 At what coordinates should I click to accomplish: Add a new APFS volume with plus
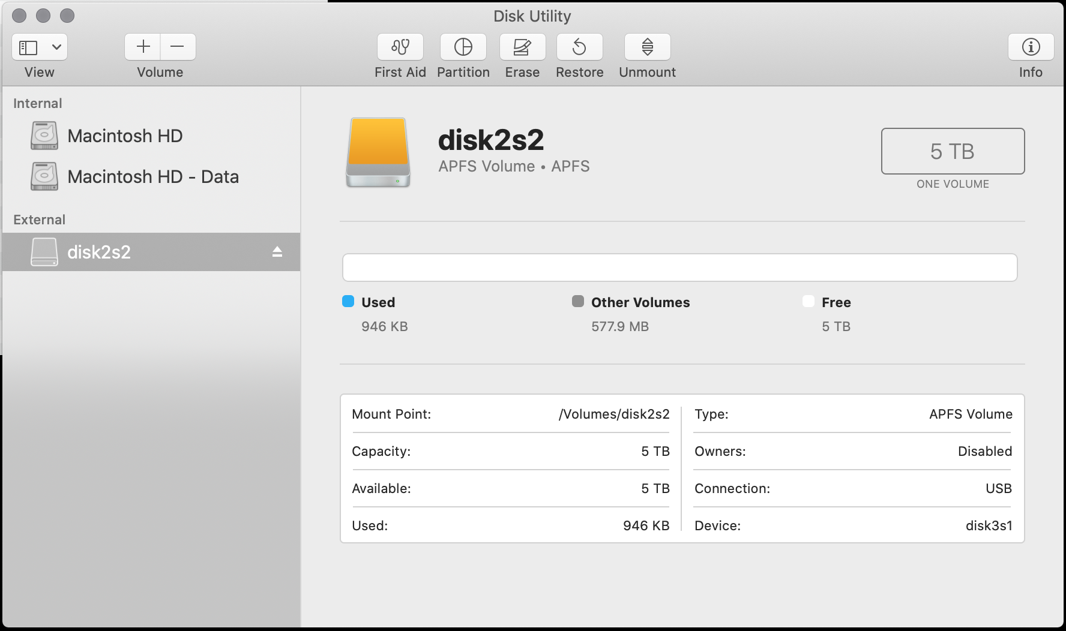142,47
